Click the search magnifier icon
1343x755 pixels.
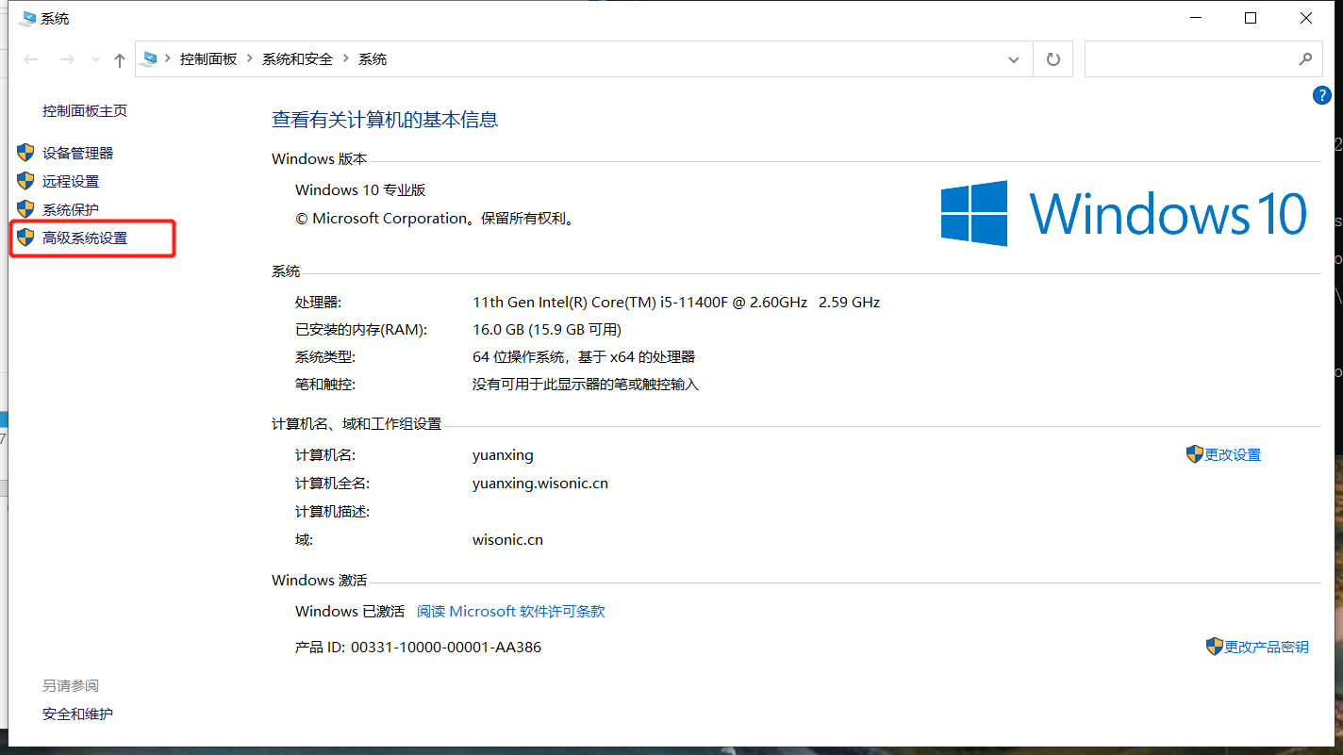point(1305,59)
